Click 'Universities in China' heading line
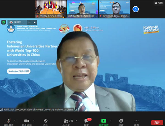 click(23, 55)
